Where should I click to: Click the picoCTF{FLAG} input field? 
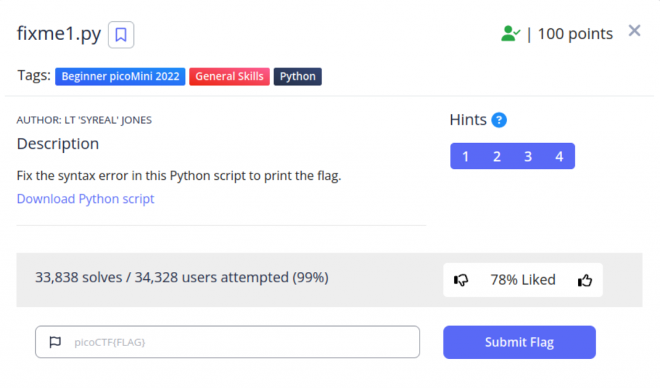238,342
